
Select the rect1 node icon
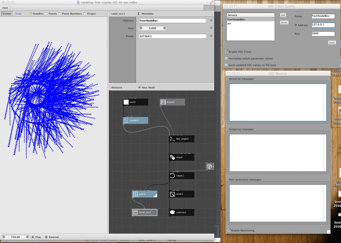pos(126,102)
